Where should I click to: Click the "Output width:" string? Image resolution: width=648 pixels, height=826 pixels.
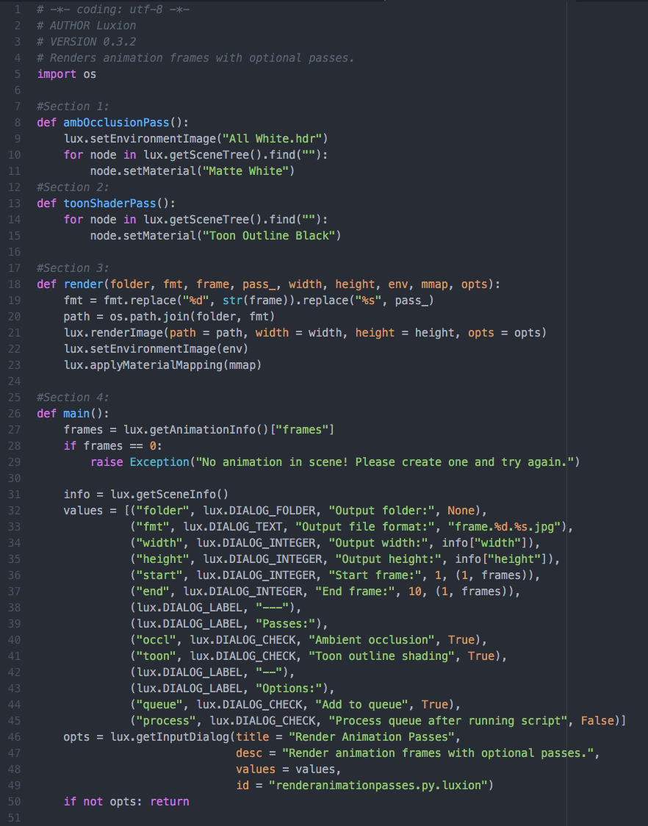(378, 542)
